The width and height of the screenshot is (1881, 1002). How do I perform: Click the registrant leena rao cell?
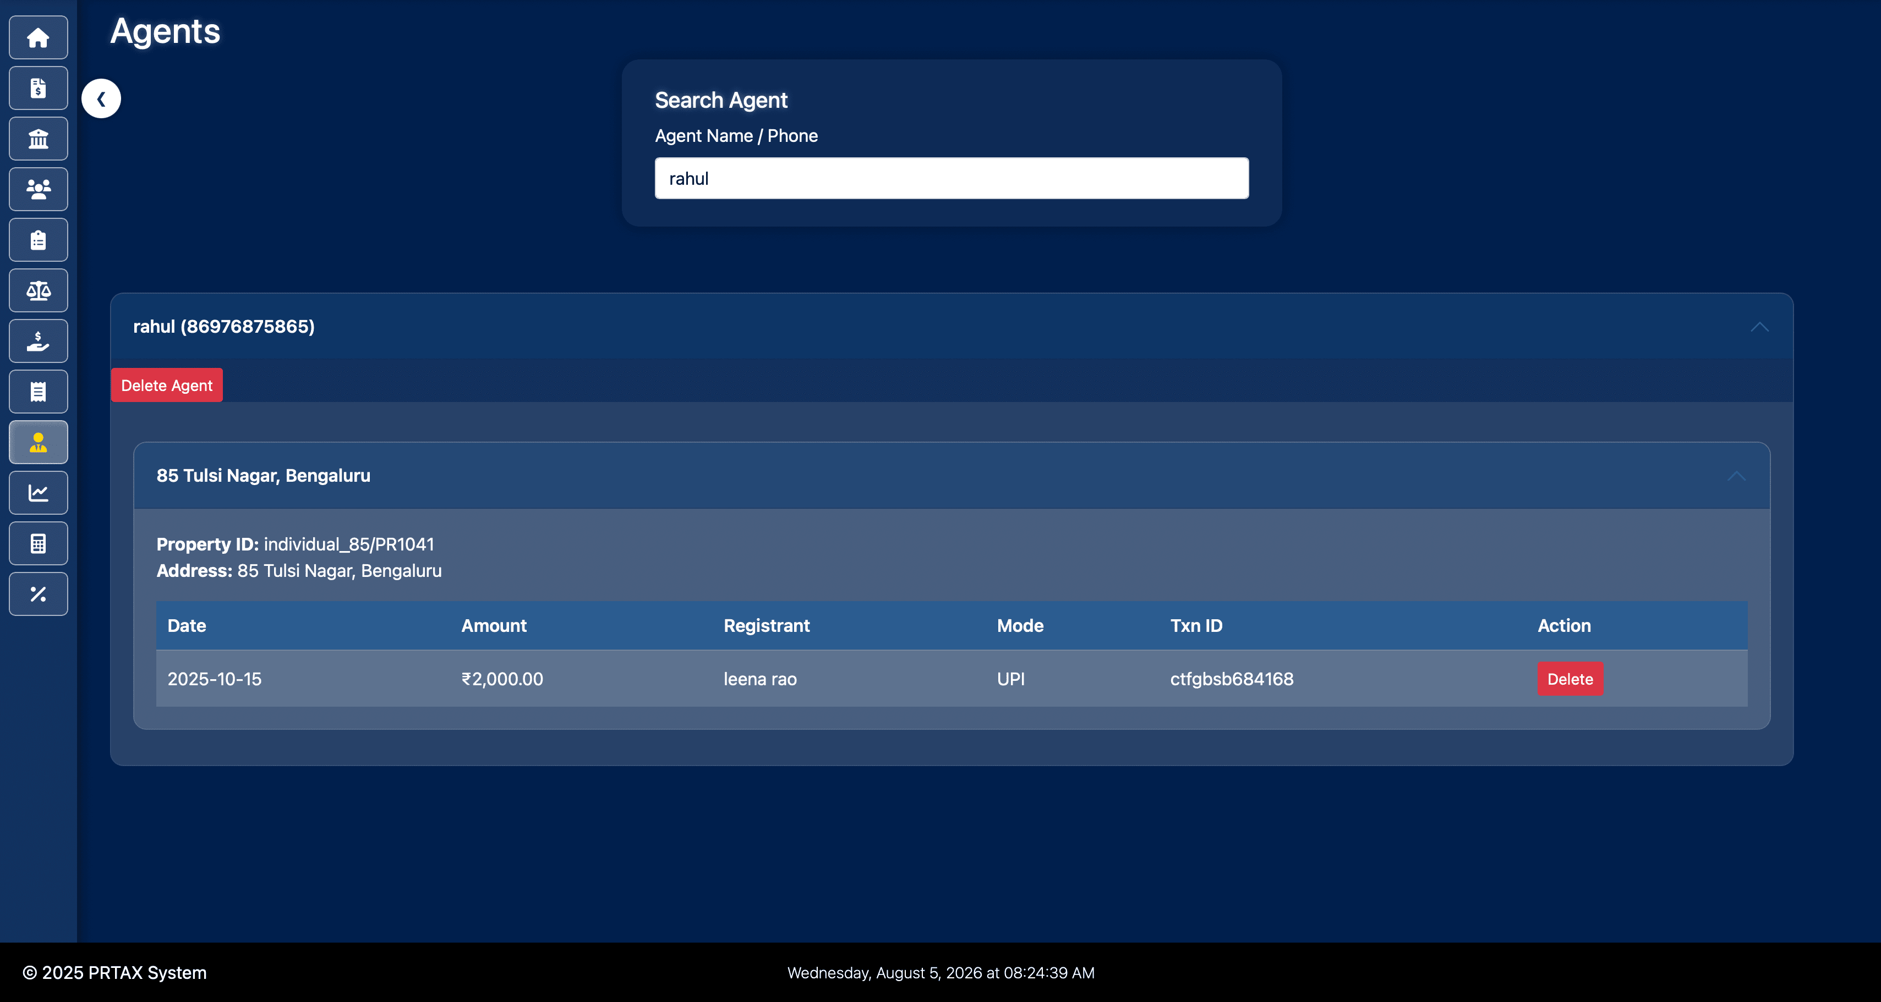pos(759,679)
